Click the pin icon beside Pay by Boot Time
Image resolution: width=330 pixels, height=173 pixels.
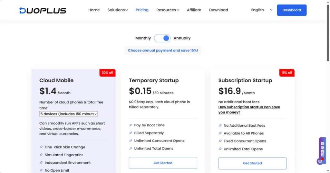[x=131, y=125]
